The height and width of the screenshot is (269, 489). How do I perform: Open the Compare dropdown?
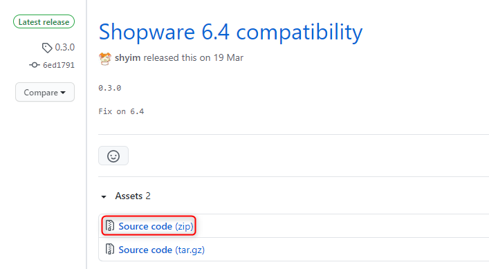[45, 92]
